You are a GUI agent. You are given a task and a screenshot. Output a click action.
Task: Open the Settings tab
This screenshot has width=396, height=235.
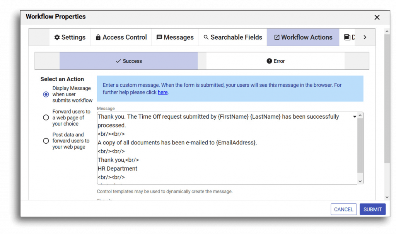(x=70, y=37)
